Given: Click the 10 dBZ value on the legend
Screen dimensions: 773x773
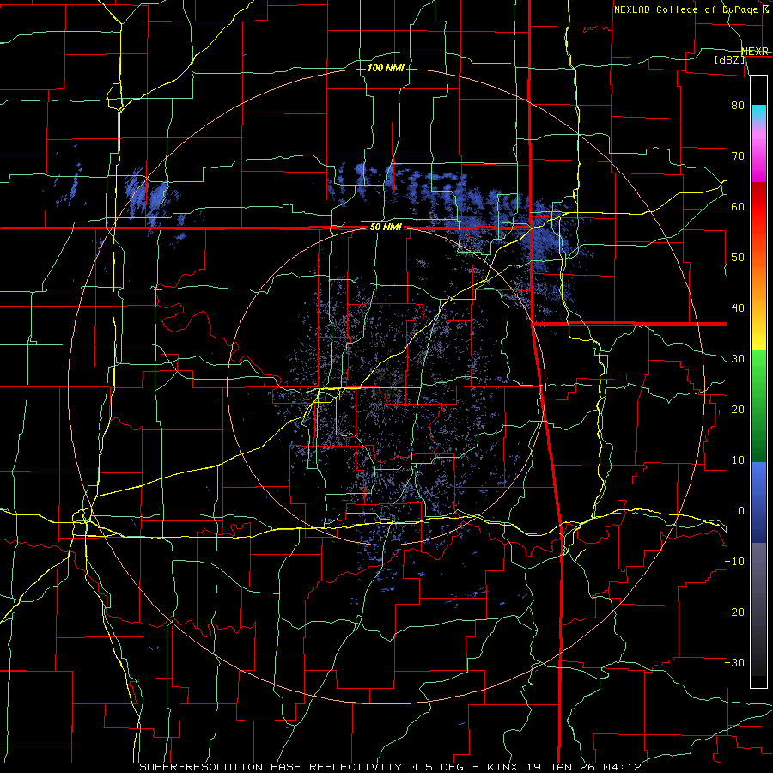Looking at the screenshot, I should 738,460.
